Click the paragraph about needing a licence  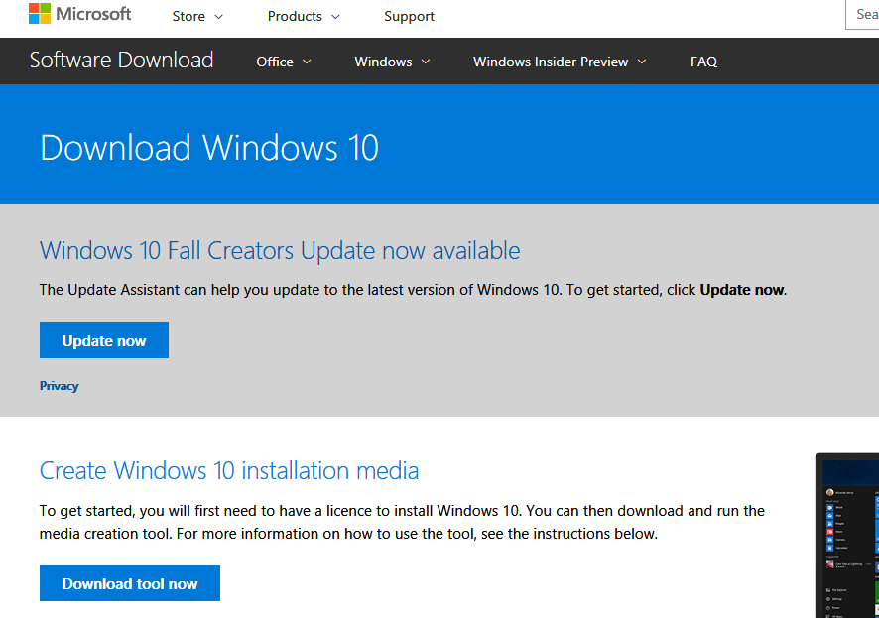(402, 522)
